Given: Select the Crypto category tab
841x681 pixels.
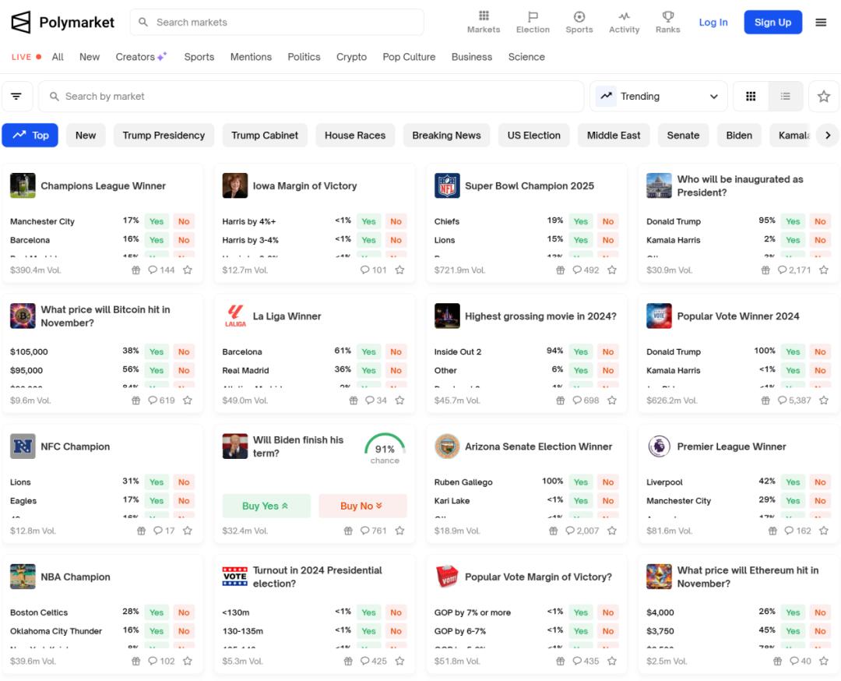Looking at the screenshot, I should (x=351, y=57).
